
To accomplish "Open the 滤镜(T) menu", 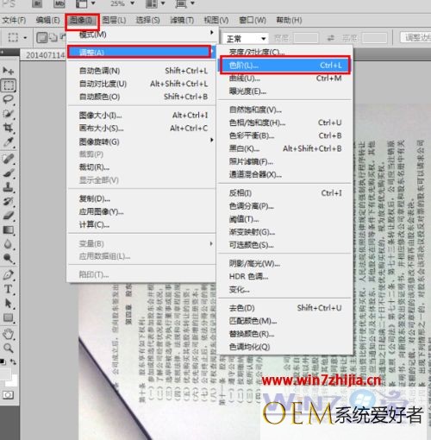I will 182,20.
